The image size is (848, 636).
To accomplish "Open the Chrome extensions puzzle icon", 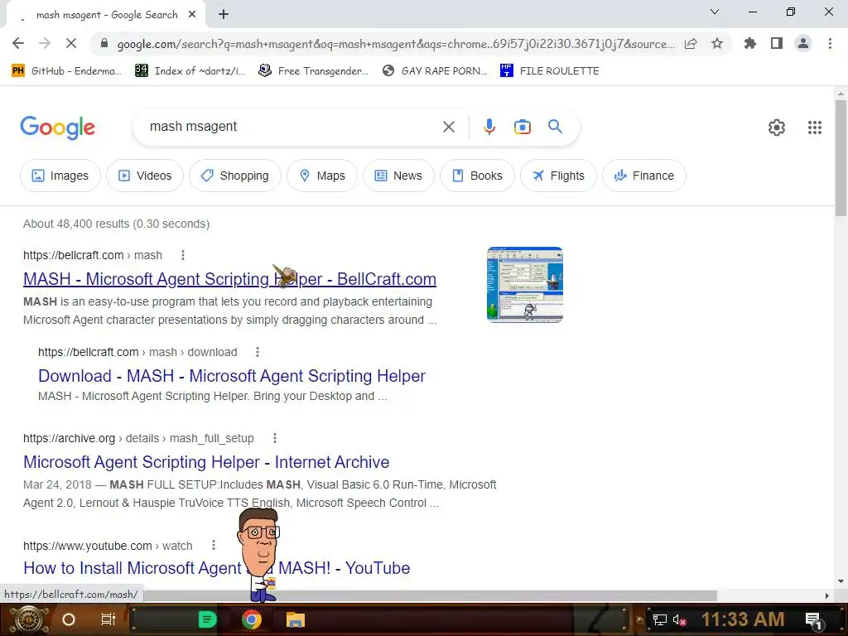I will [x=750, y=43].
